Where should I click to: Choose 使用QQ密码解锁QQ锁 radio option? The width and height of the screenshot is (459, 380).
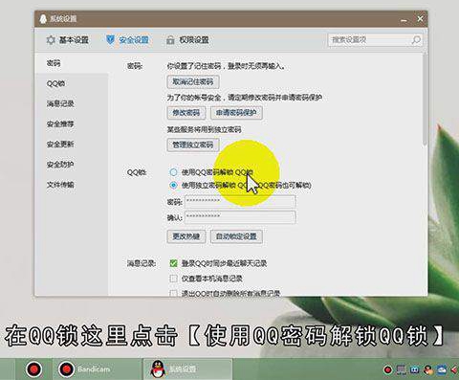pos(173,172)
